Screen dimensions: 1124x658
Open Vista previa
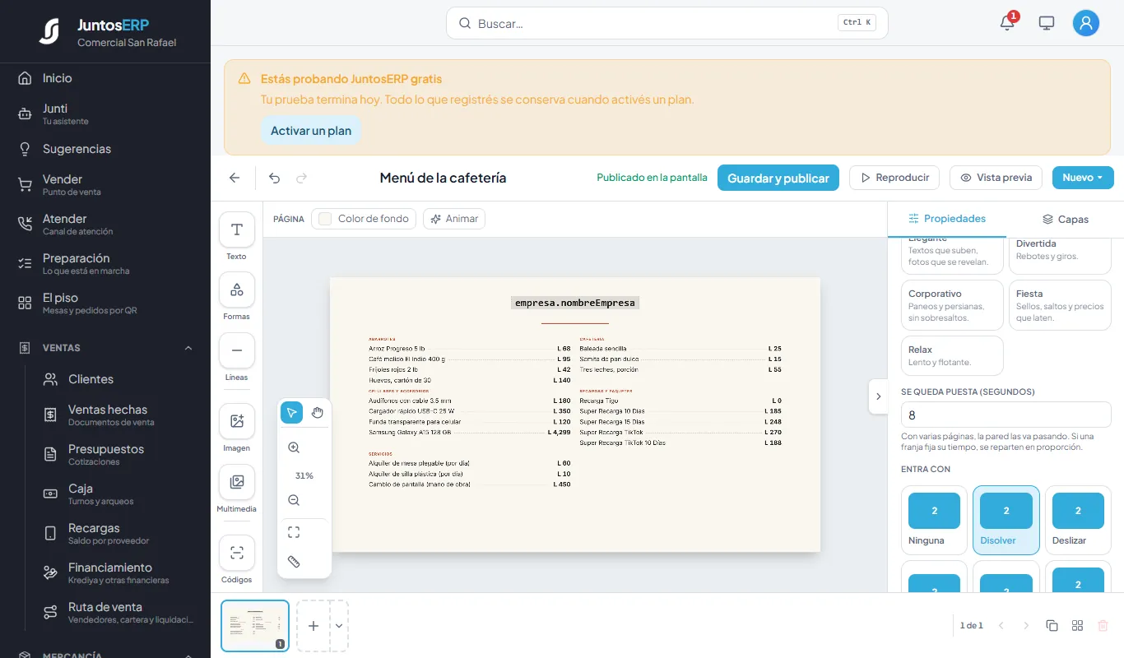coord(996,178)
